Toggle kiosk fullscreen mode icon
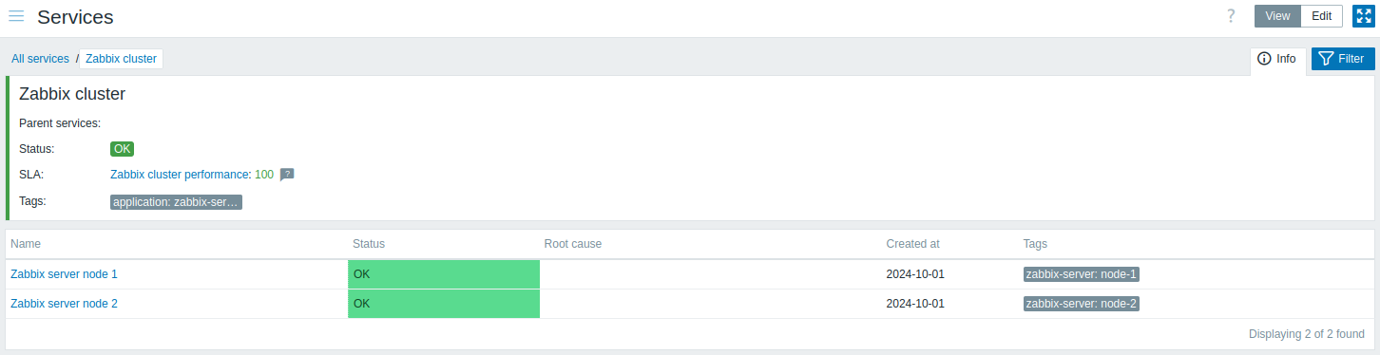This screenshot has width=1380, height=355. tap(1363, 16)
